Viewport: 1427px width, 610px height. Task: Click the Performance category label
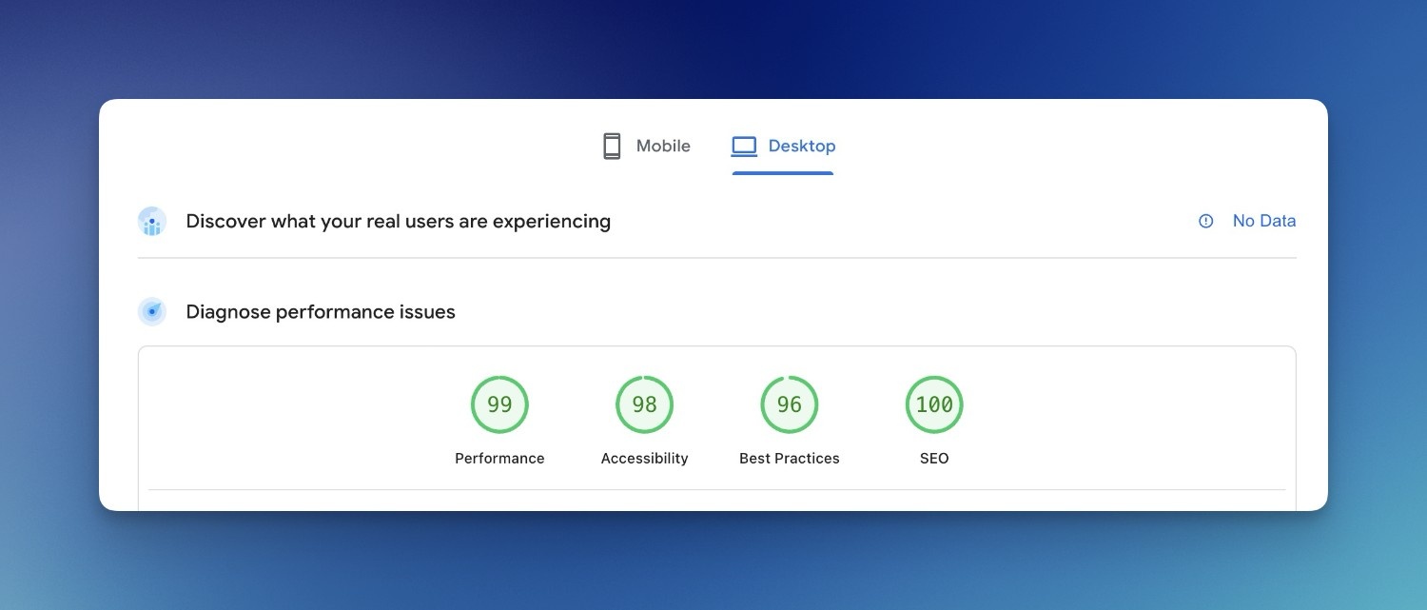tap(499, 458)
